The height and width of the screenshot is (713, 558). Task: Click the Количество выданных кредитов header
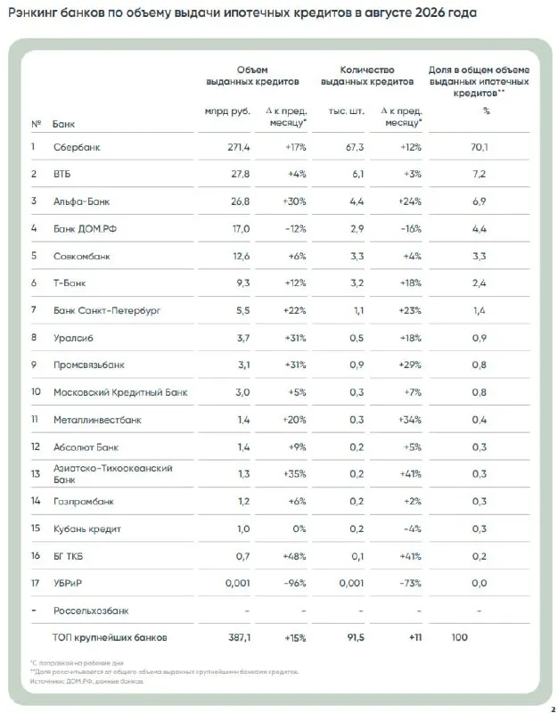point(367,76)
